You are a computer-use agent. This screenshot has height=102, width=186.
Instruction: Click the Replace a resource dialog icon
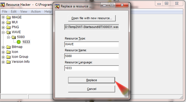pos(57,6)
